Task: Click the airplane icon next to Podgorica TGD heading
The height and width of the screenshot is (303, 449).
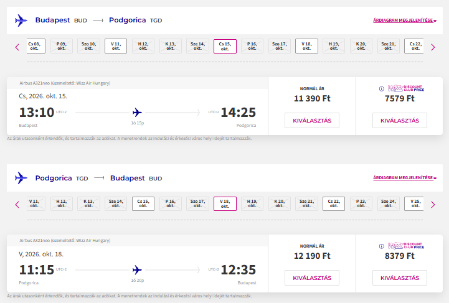Action: coord(21,178)
